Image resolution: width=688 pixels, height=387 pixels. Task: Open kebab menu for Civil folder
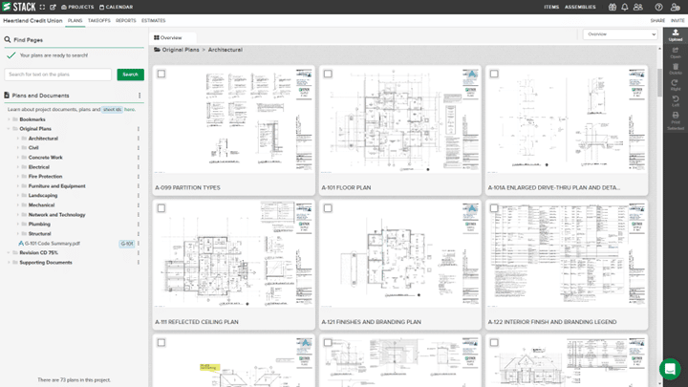[139, 148]
